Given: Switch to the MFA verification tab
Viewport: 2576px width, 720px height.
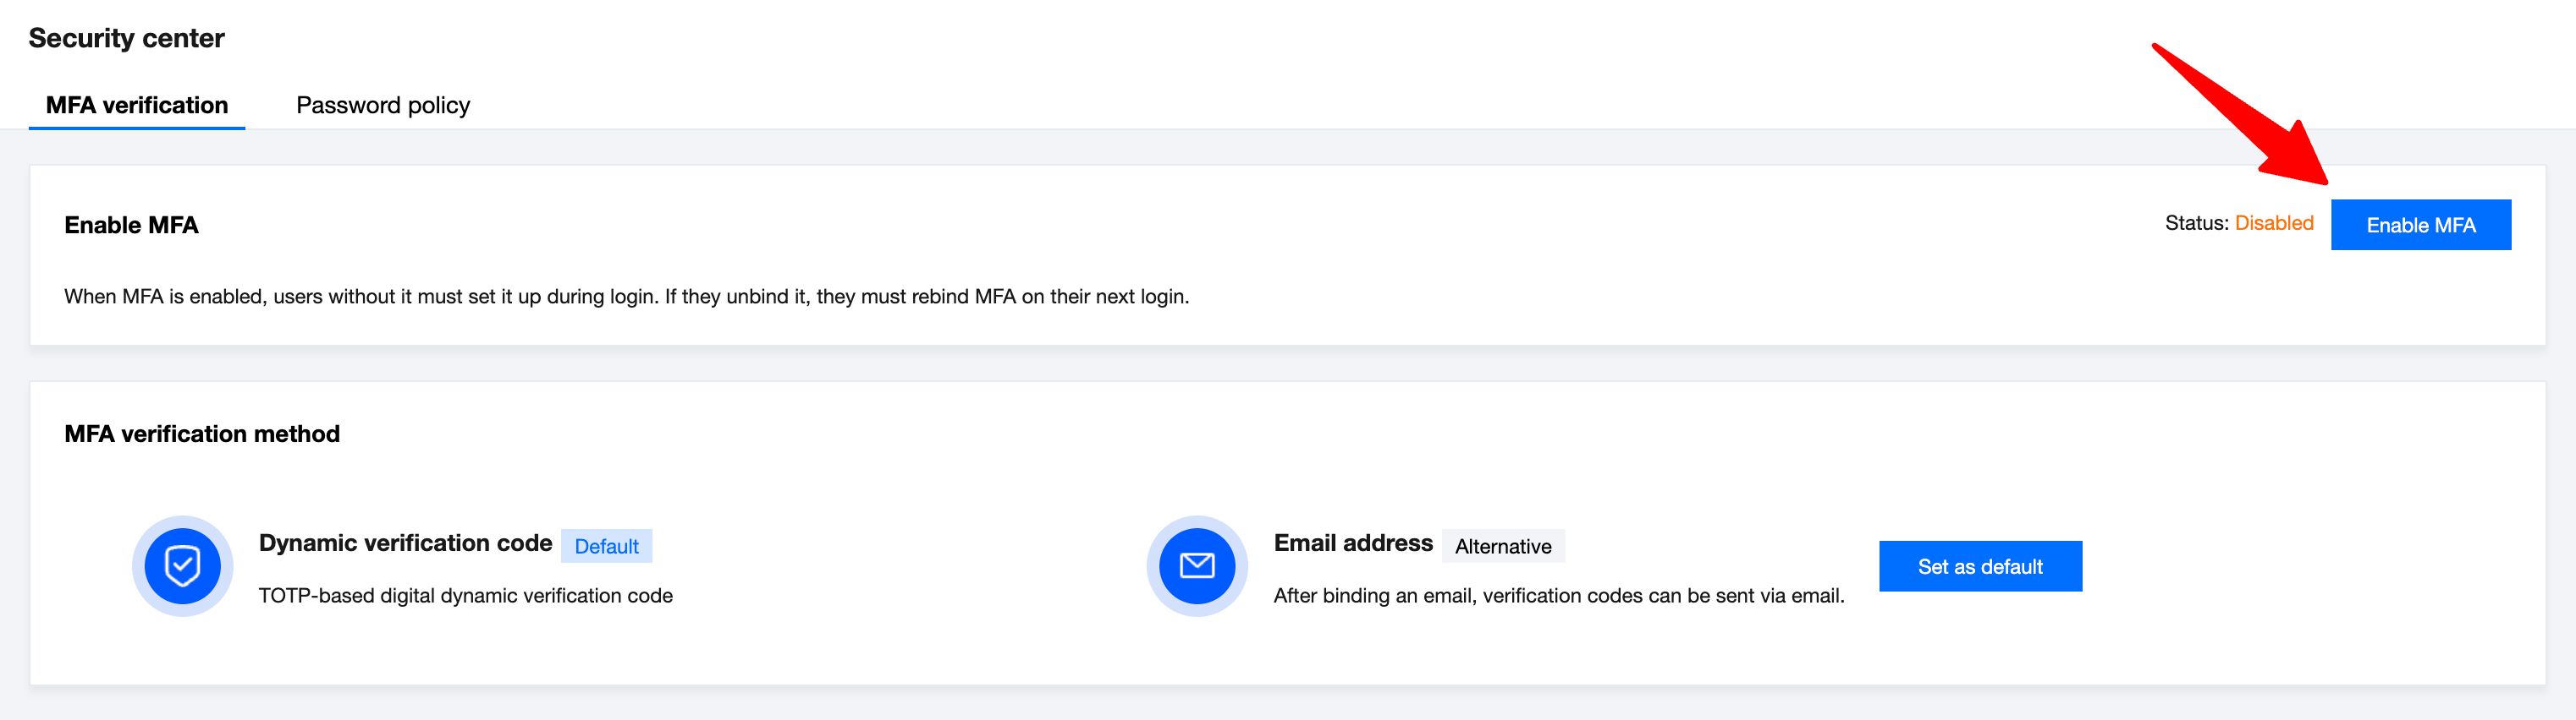Looking at the screenshot, I should click(137, 105).
